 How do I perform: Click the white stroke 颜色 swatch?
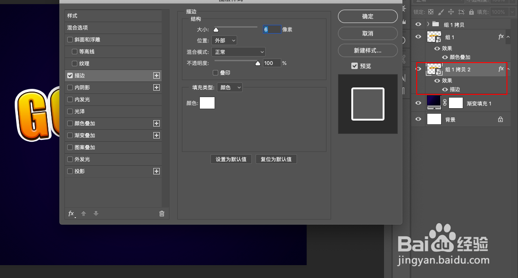[x=207, y=103]
